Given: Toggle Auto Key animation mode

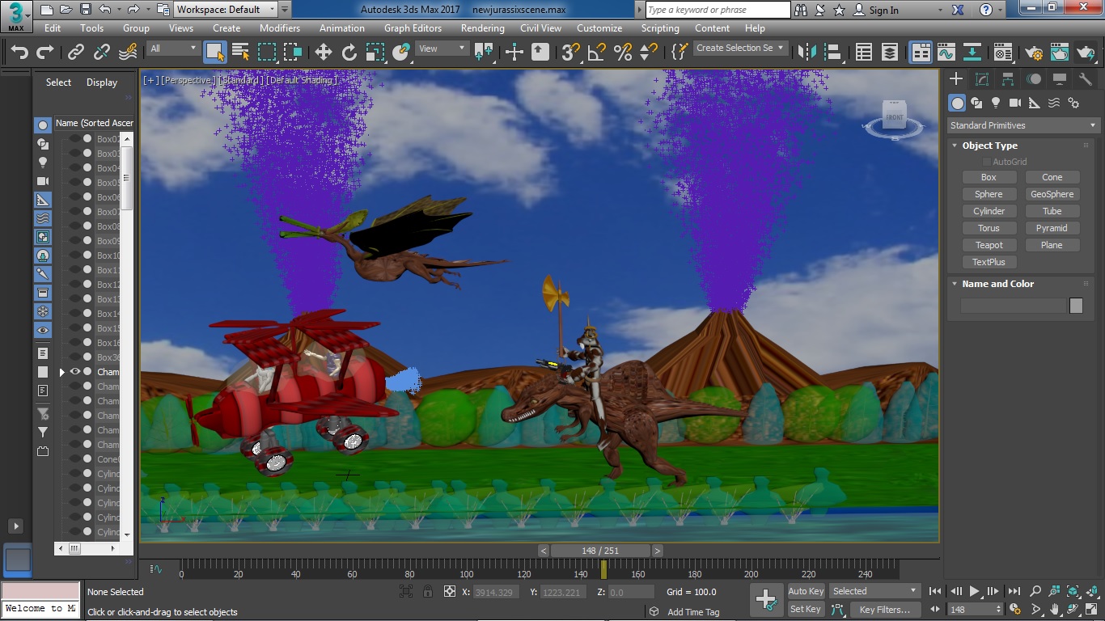Looking at the screenshot, I should tap(806, 591).
